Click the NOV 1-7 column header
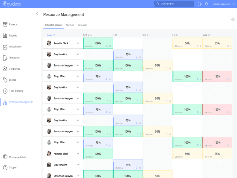The height and width of the screenshot is (178, 237). click(x=206, y=35)
